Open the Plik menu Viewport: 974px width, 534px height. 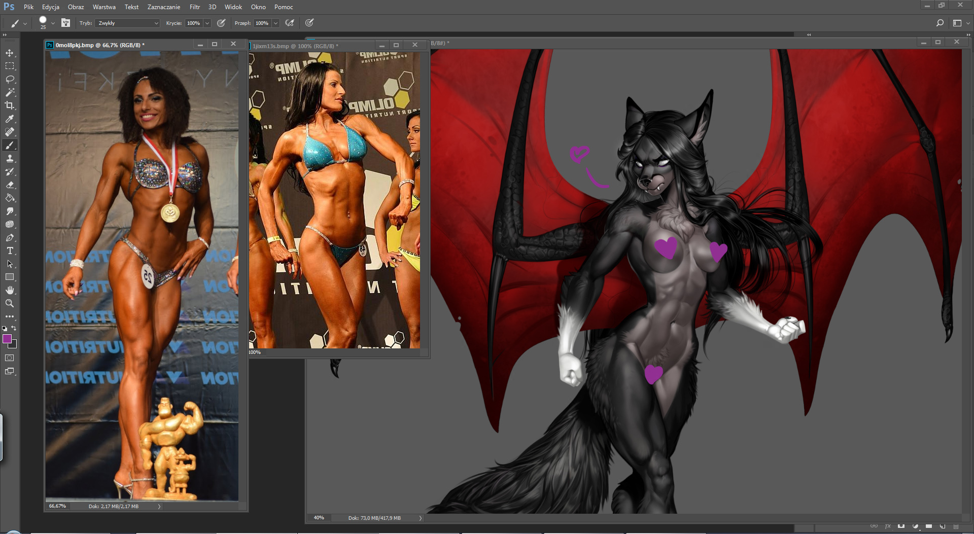[x=28, y=7]
